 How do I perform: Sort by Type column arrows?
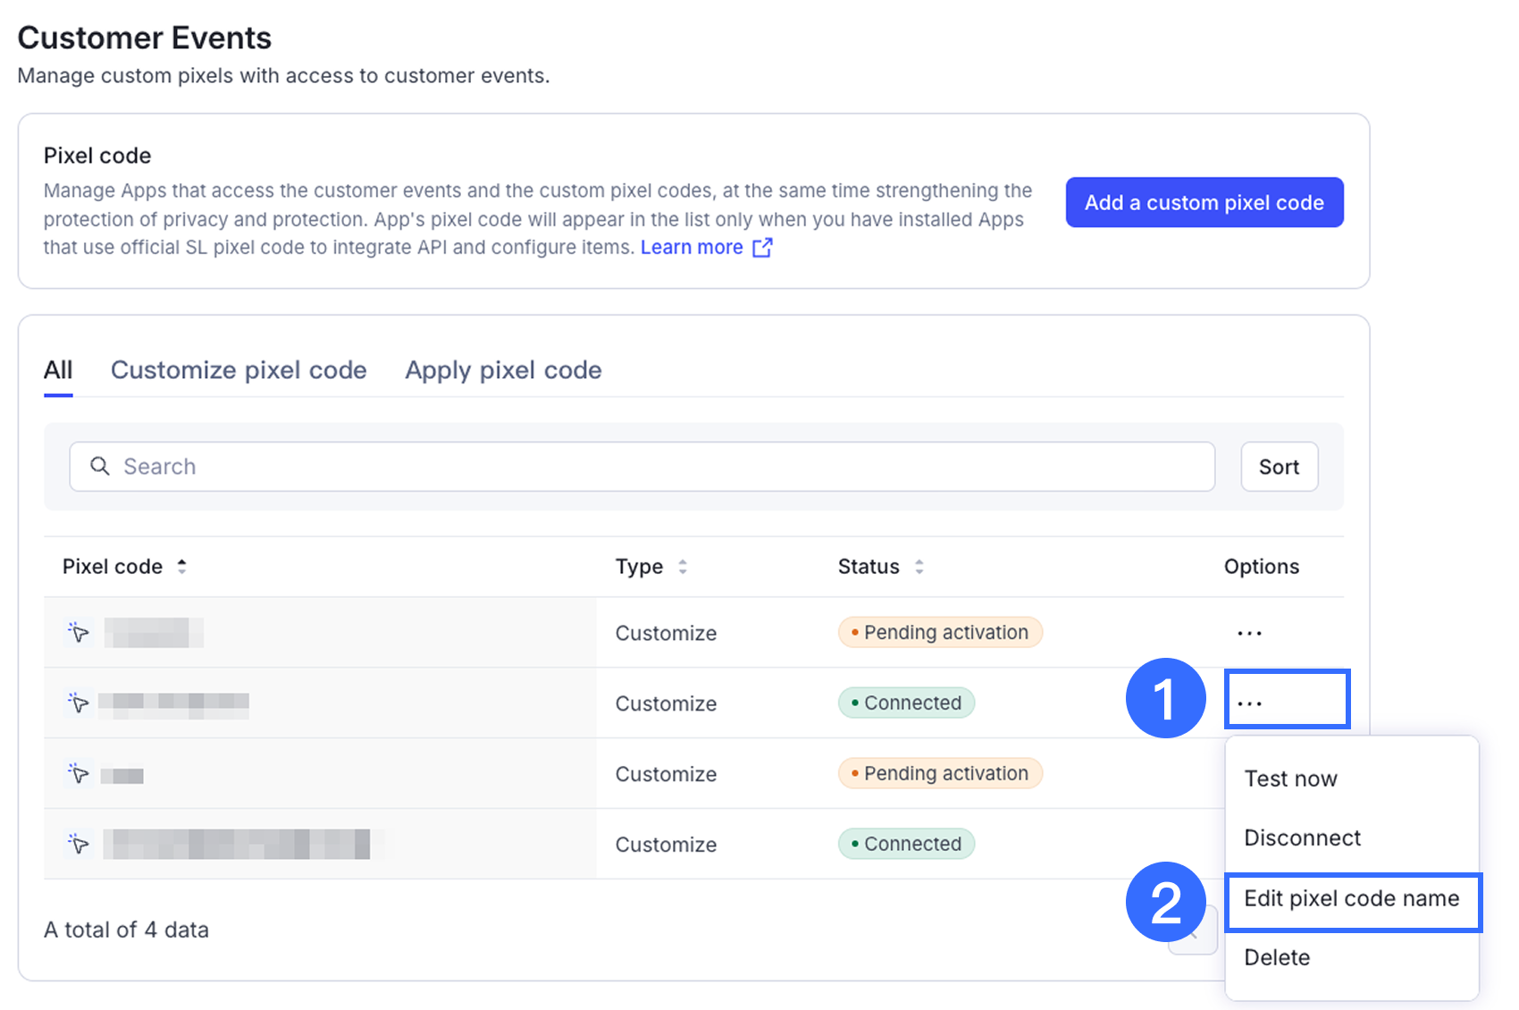(x=683, y=567)
